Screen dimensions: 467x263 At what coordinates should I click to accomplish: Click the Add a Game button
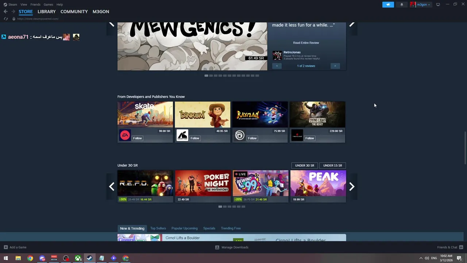tap(15, 247)
